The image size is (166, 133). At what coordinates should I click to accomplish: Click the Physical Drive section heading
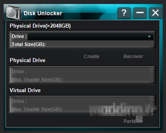point(28,60)
